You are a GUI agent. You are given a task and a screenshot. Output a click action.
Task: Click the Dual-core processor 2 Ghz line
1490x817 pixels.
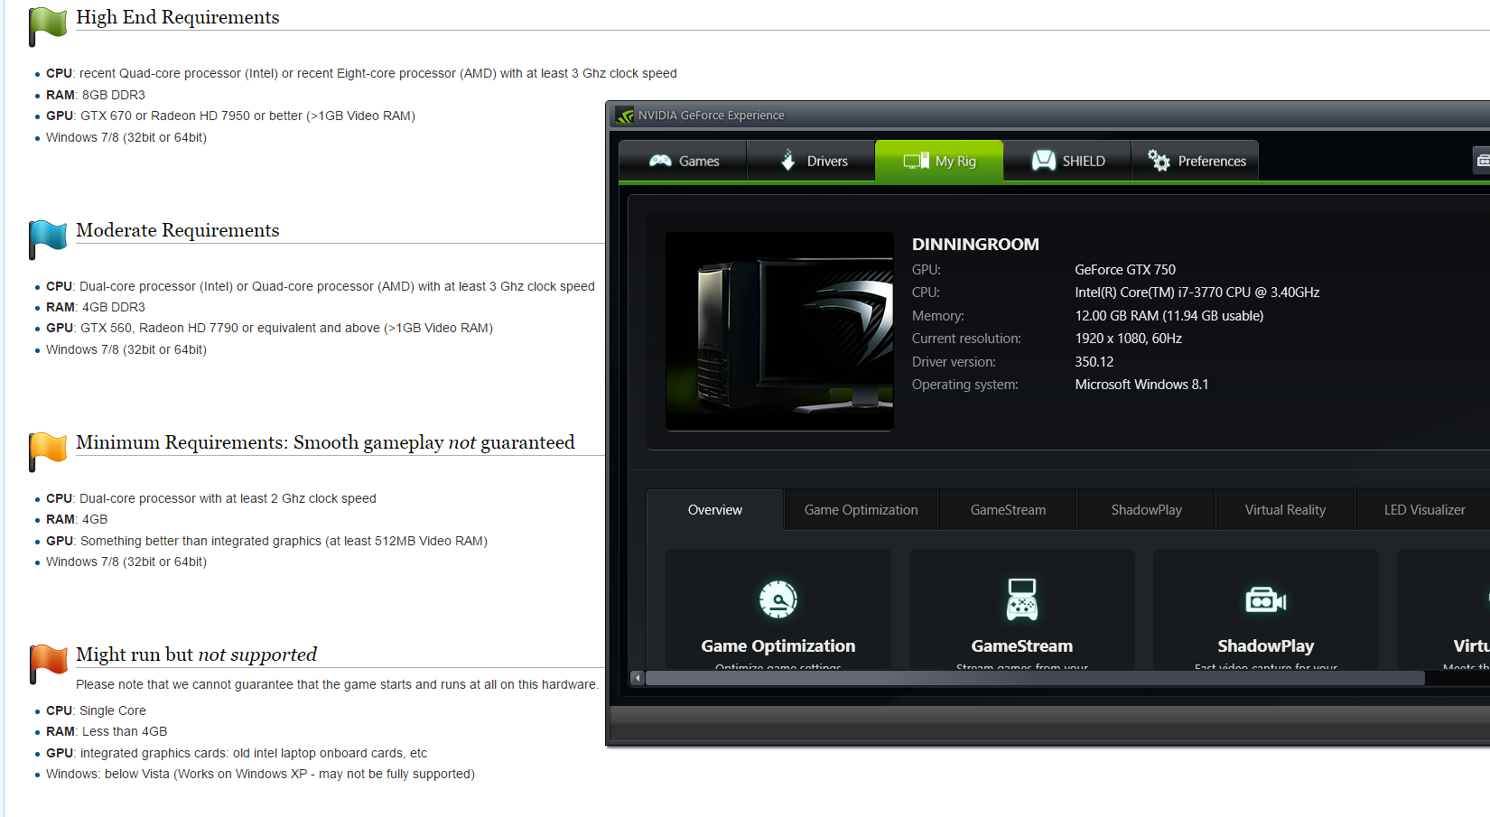click(211, 498)
